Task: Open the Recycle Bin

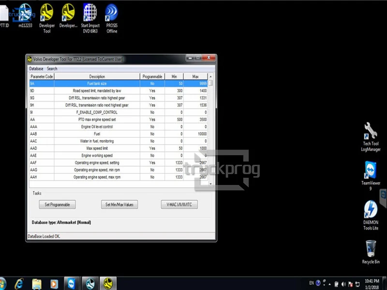Action: coord(371,252)
